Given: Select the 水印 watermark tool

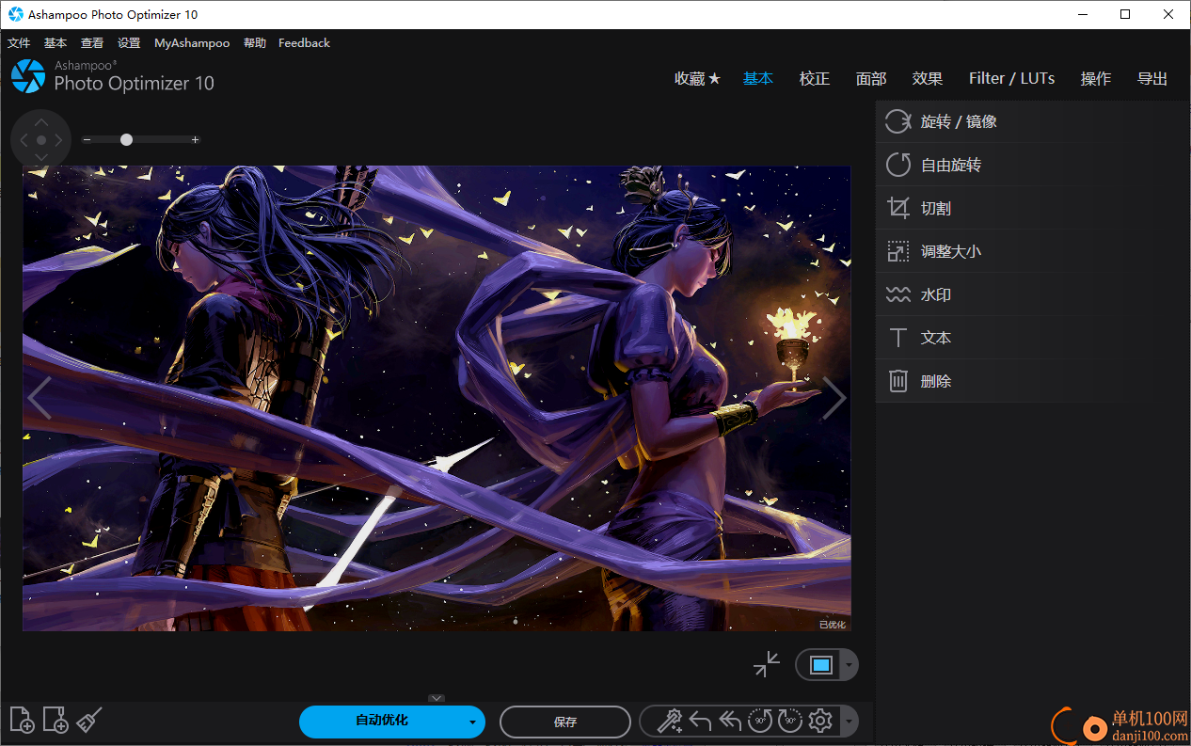Looking at the screenshot, I should pyautogui.click(x=1033, y=294).
